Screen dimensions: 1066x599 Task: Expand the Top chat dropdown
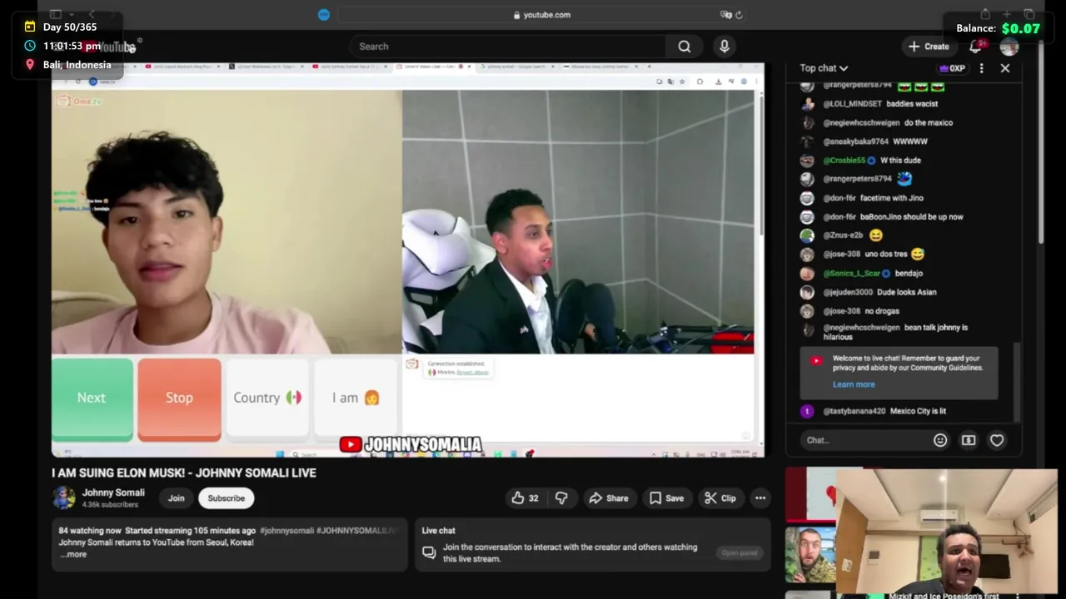824,68
